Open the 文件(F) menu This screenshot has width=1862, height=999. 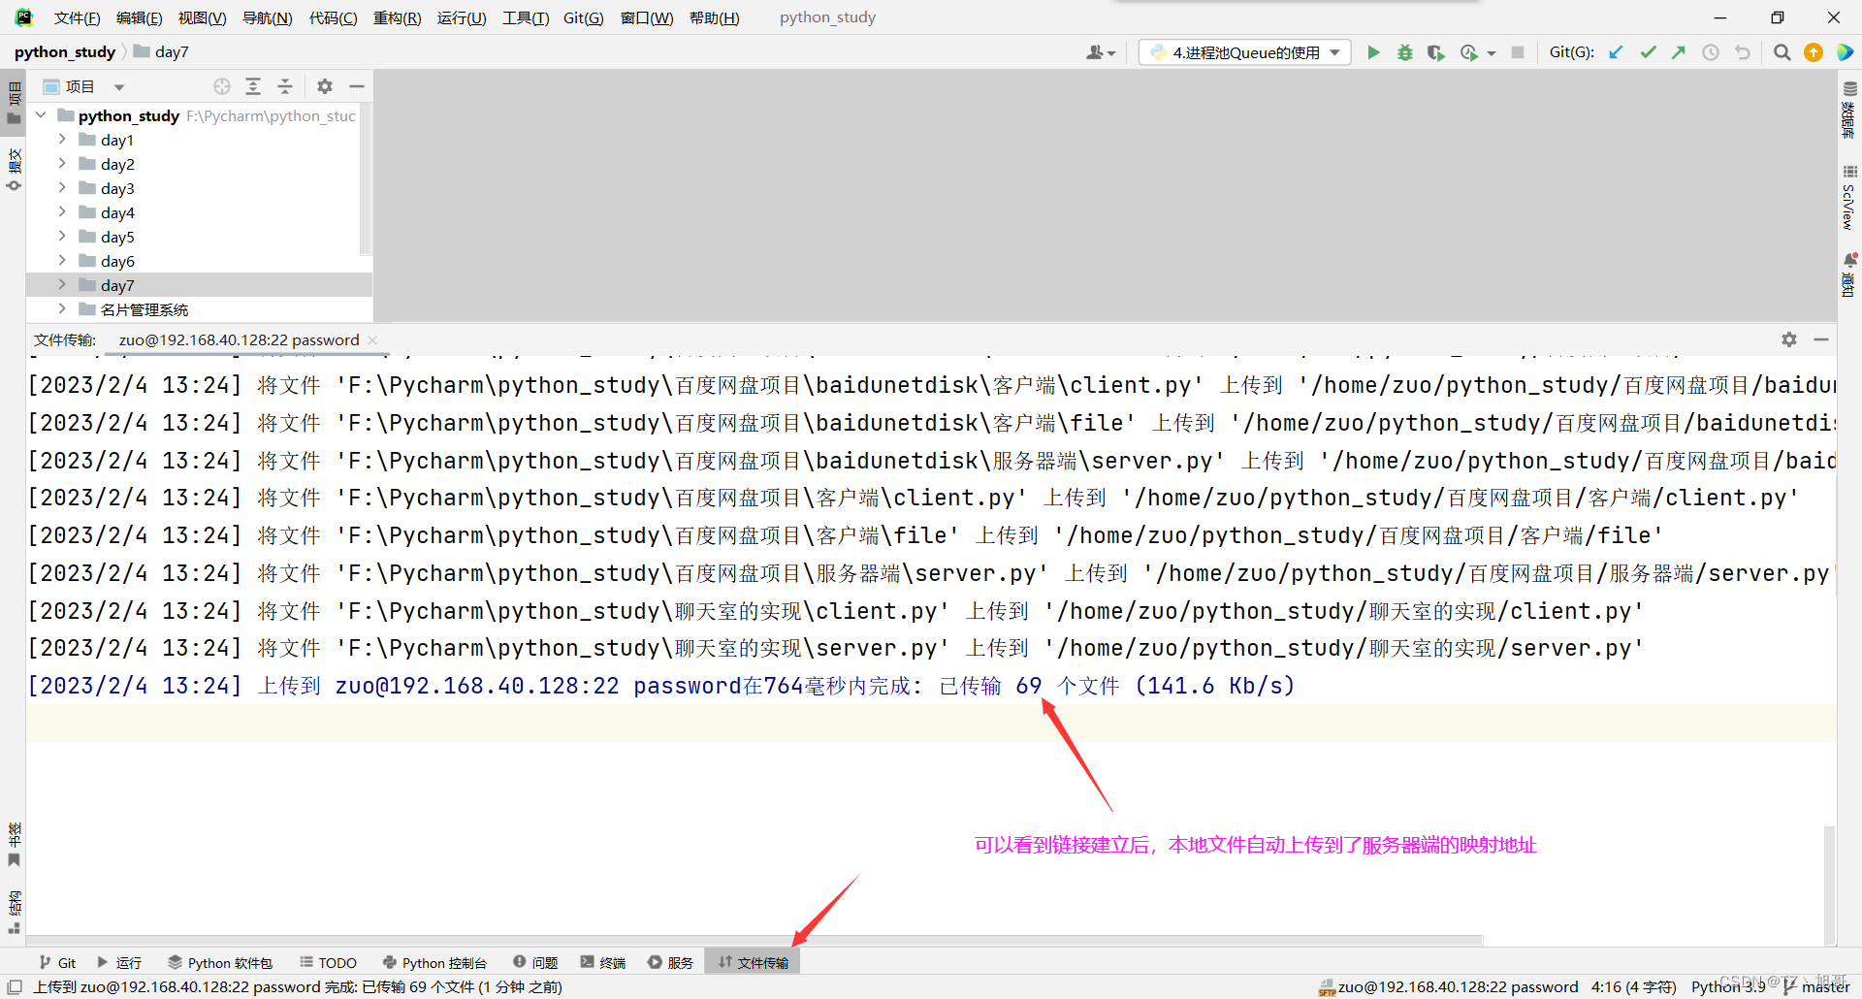[77, 17]
